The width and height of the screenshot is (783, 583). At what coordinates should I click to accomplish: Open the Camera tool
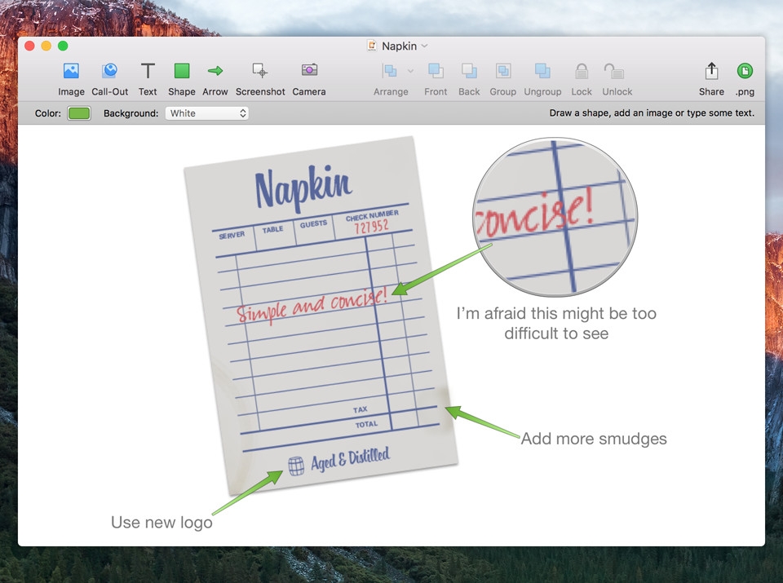309,71
